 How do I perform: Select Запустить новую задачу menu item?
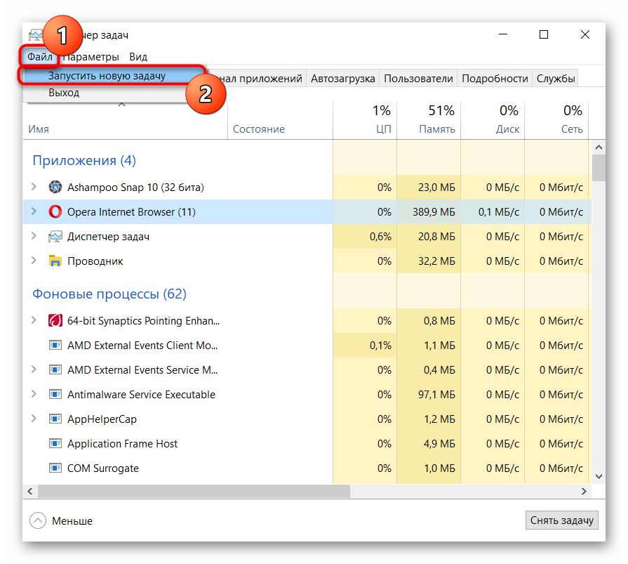coord(107,76)
